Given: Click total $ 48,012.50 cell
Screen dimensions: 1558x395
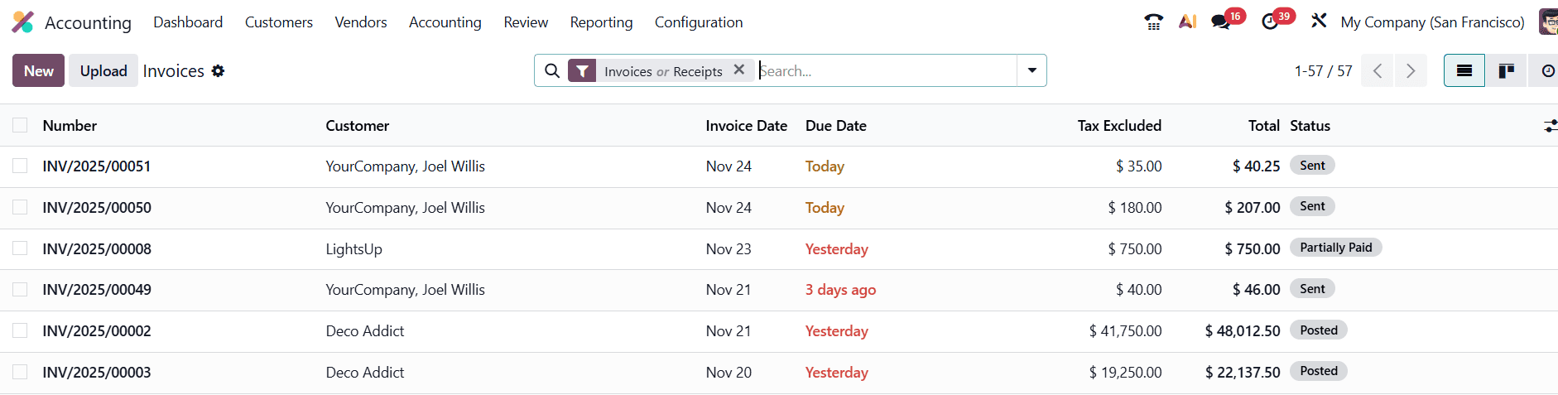Looking at the screenshot, I should tap(1242, 331).
